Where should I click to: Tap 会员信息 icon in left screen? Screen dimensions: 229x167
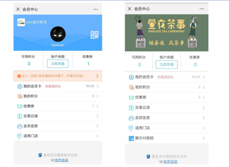(20, 126)
